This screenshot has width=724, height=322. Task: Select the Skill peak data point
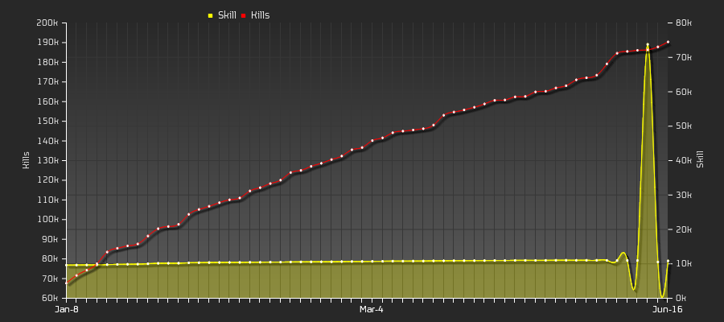point(648,45)
